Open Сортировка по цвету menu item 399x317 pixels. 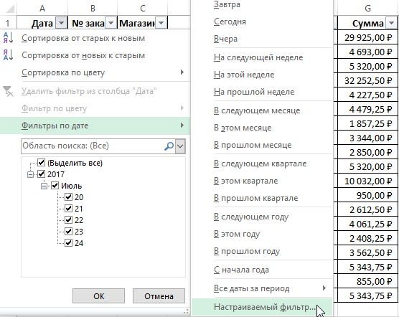[95, 72]
